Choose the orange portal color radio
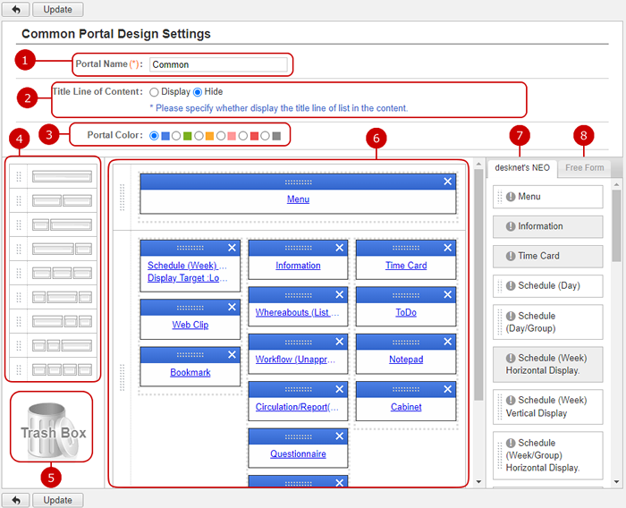 (199, 136)
